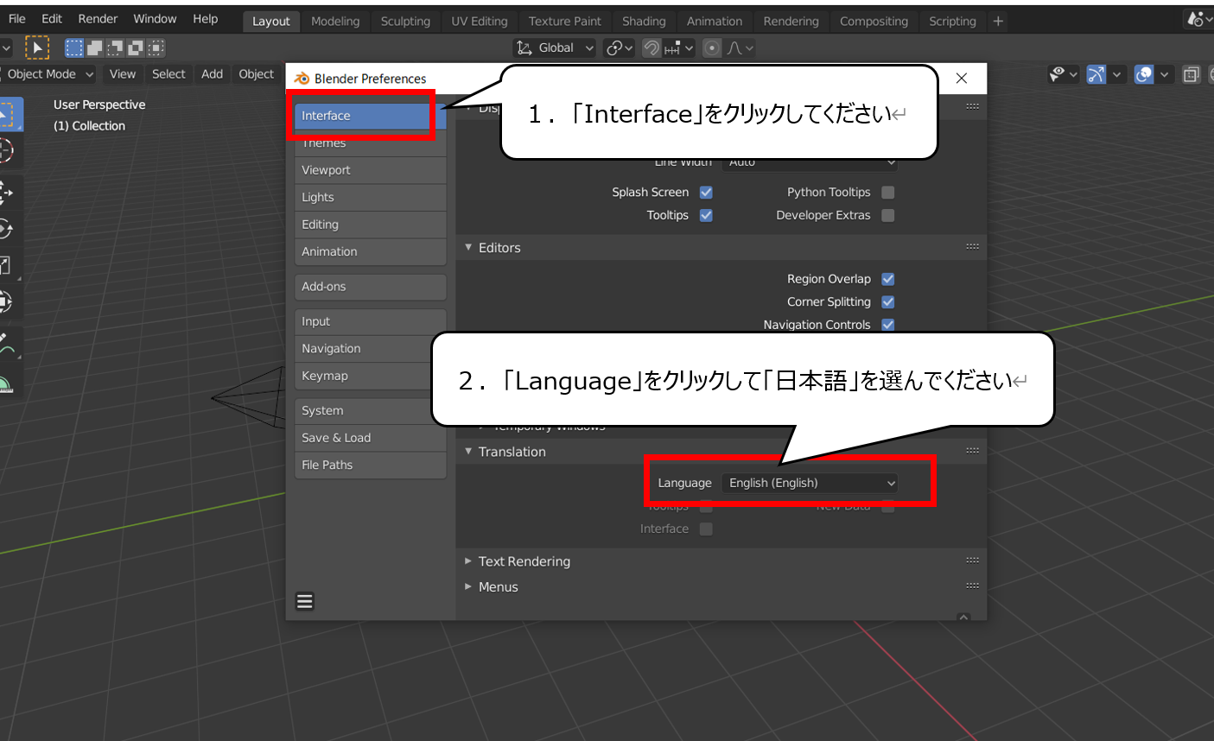Choose the Extend selection mode icon
The height and width of the screenshot is (741, 1214).
[95, 48]
